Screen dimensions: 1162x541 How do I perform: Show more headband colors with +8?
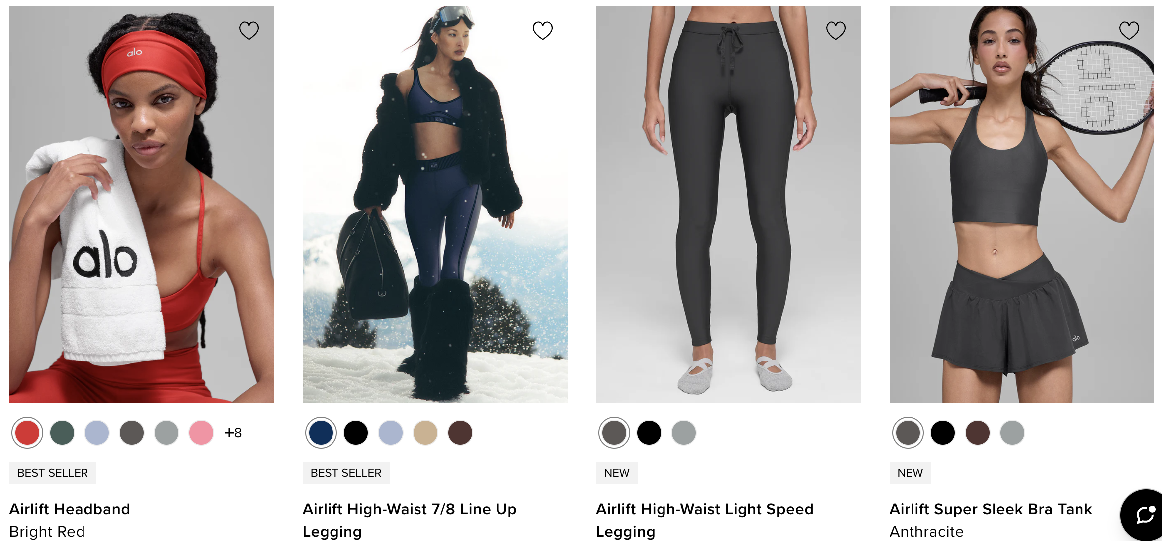233,433
